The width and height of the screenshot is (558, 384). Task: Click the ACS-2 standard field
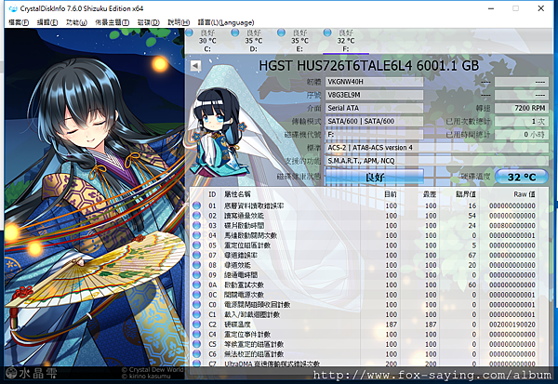click(437, 147)
